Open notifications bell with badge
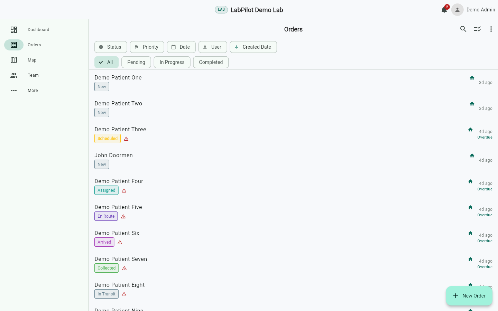 pos(444,10)
